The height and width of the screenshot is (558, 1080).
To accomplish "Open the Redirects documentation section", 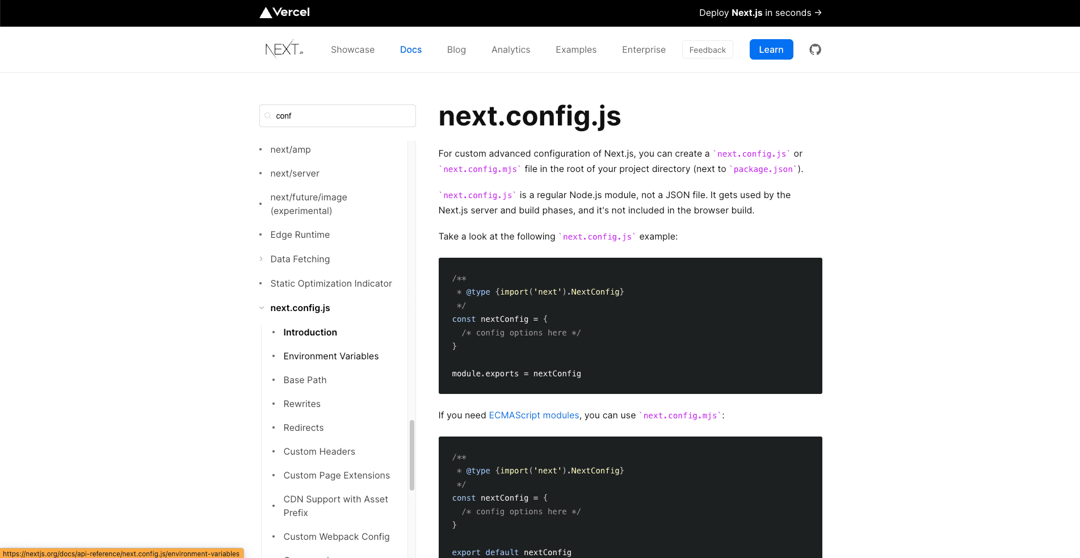I will click(x=303, y=427).
